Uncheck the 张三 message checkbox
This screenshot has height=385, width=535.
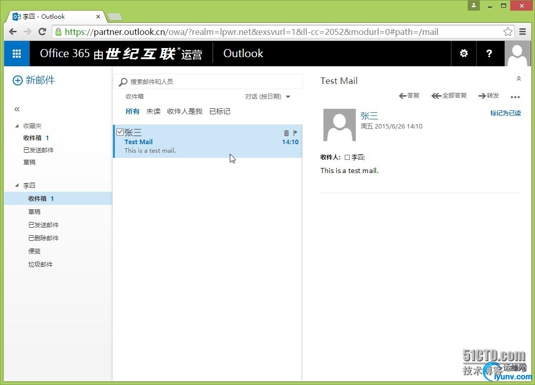120,132
